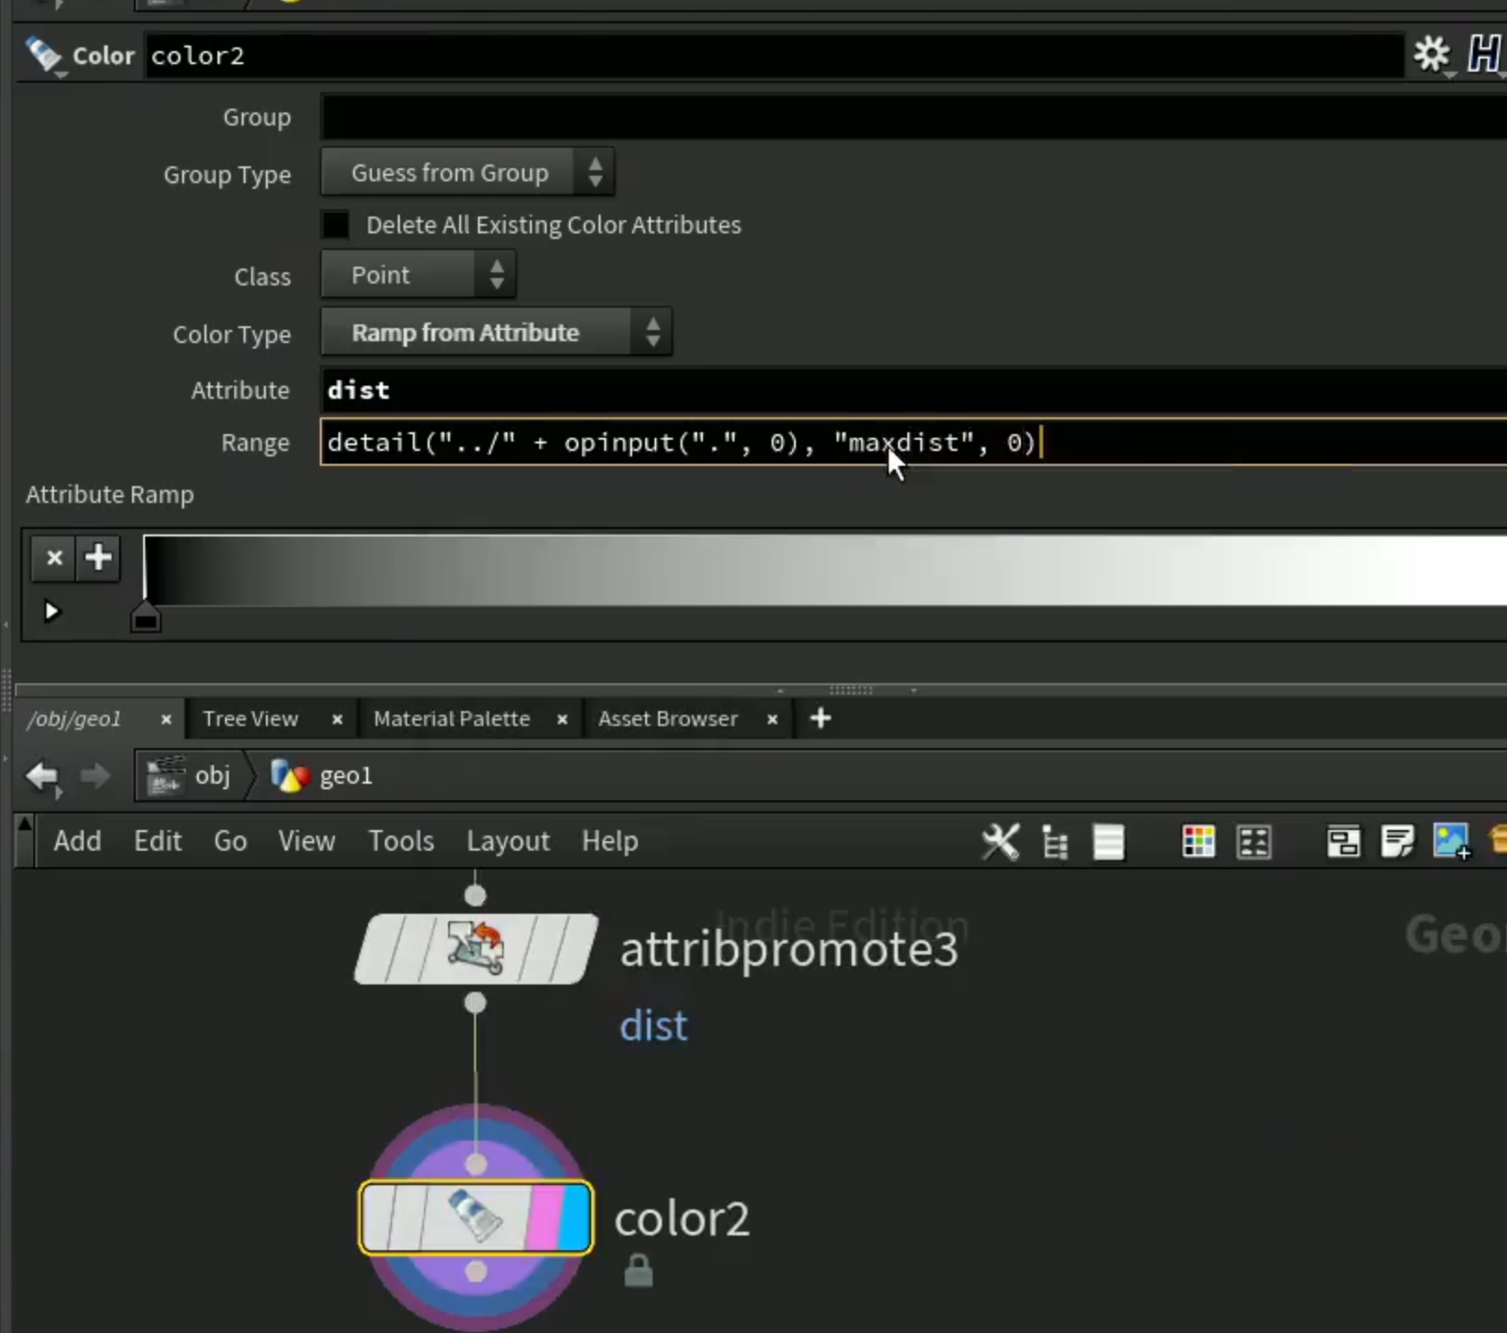
Task: Toggle the cyan display flag on color2
Action: coord(575,1218)
